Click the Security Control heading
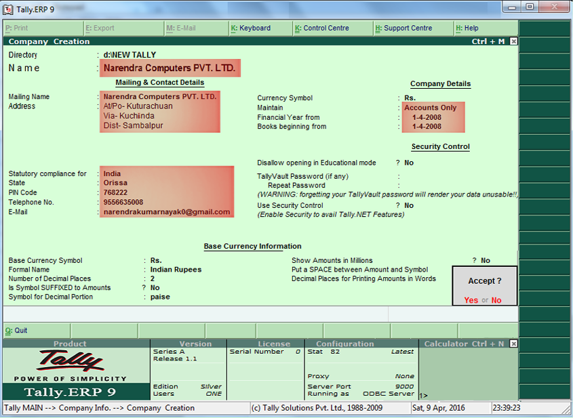 tap(440, 146)
